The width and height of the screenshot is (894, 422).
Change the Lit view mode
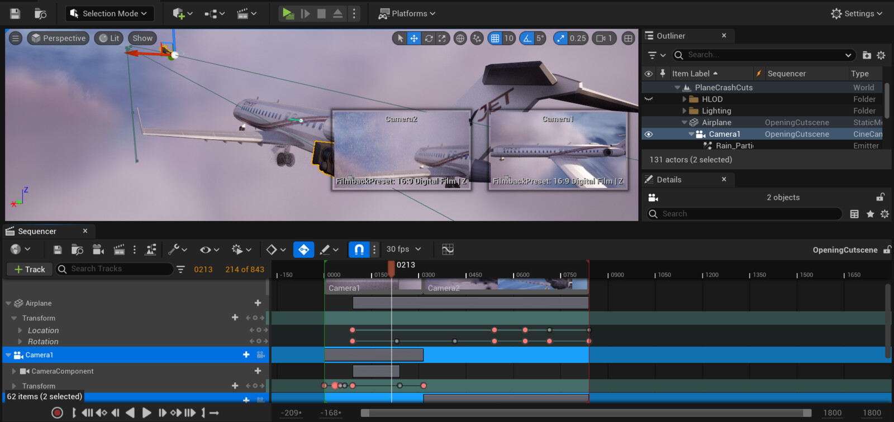pyautogui.click(x=109, y=38)
